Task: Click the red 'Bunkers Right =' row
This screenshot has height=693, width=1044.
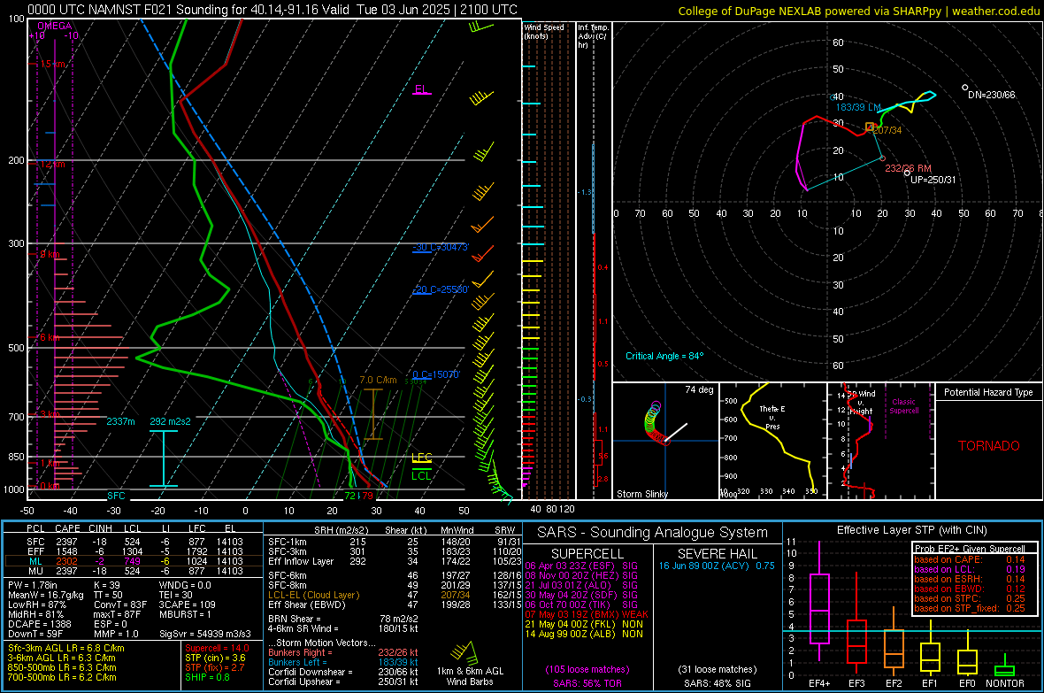Action: tap(343, 652)
